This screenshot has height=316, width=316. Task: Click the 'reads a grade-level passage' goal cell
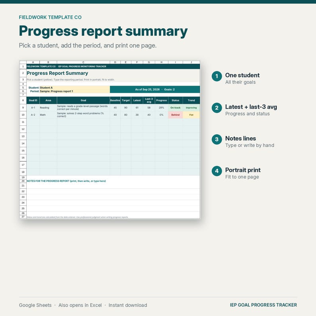click(84, 107)
